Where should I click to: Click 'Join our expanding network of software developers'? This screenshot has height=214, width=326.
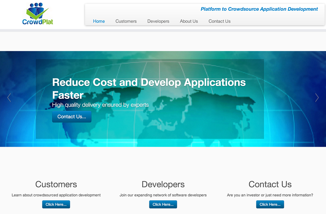tap(163, 195)
